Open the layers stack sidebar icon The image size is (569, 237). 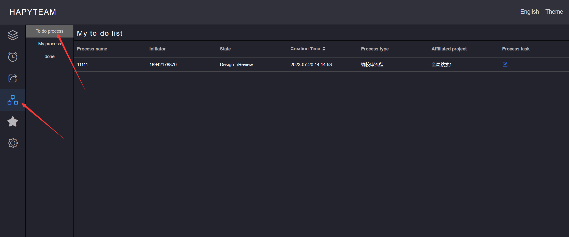coord(13,35)
